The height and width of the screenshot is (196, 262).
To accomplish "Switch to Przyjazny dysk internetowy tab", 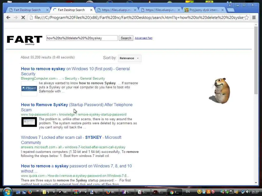I will [204, 10].
